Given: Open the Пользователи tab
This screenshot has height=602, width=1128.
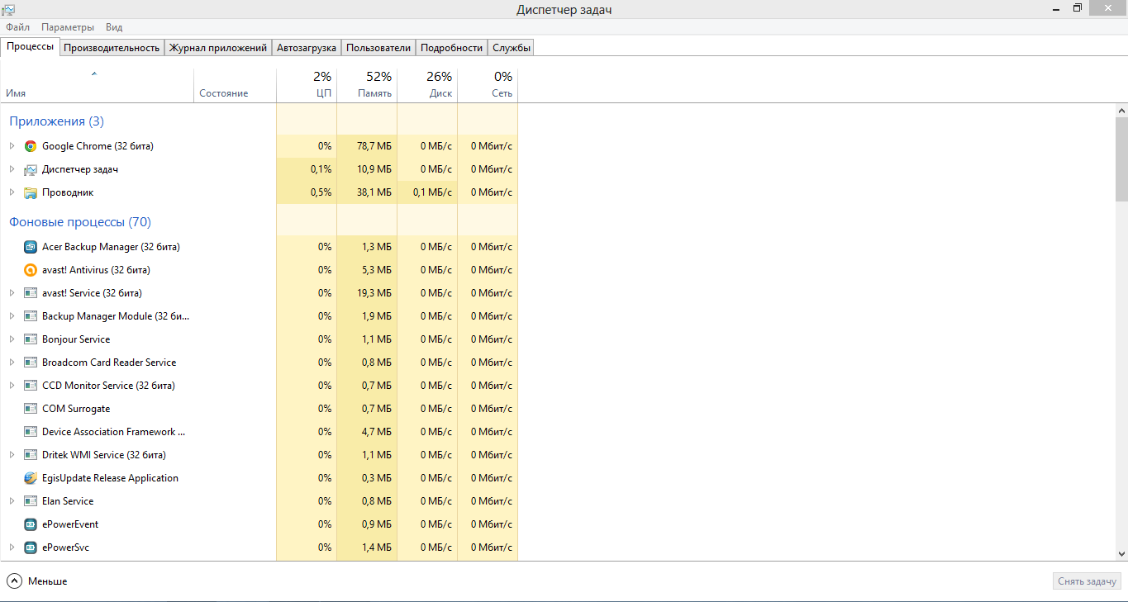Looking at the screenshot, I should point(378,48).
